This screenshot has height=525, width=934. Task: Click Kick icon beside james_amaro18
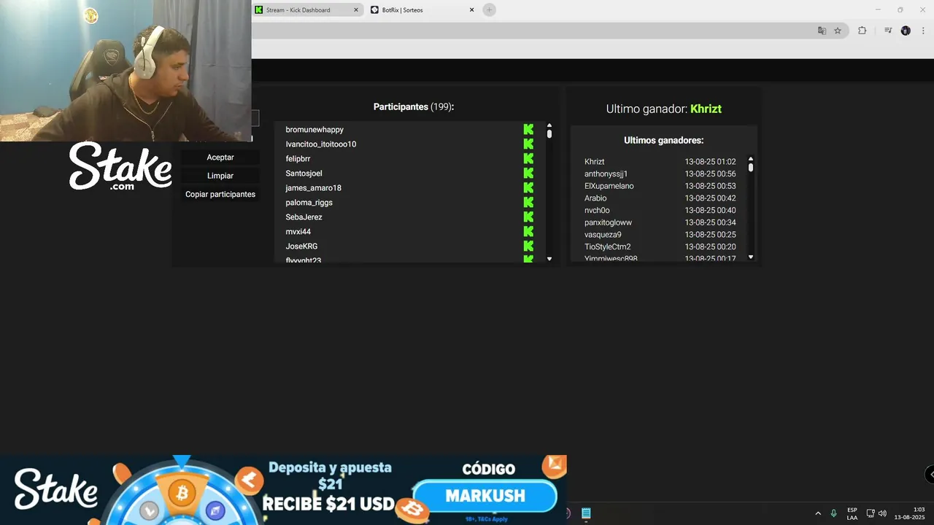pyautogui.click(x=528, y=188)
